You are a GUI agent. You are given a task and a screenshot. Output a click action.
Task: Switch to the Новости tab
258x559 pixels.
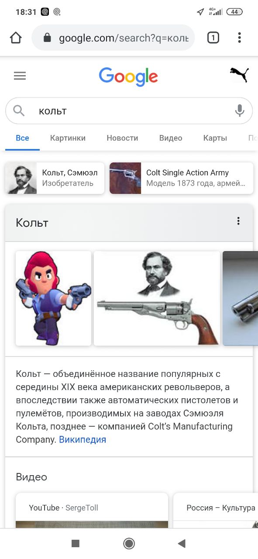122,138
